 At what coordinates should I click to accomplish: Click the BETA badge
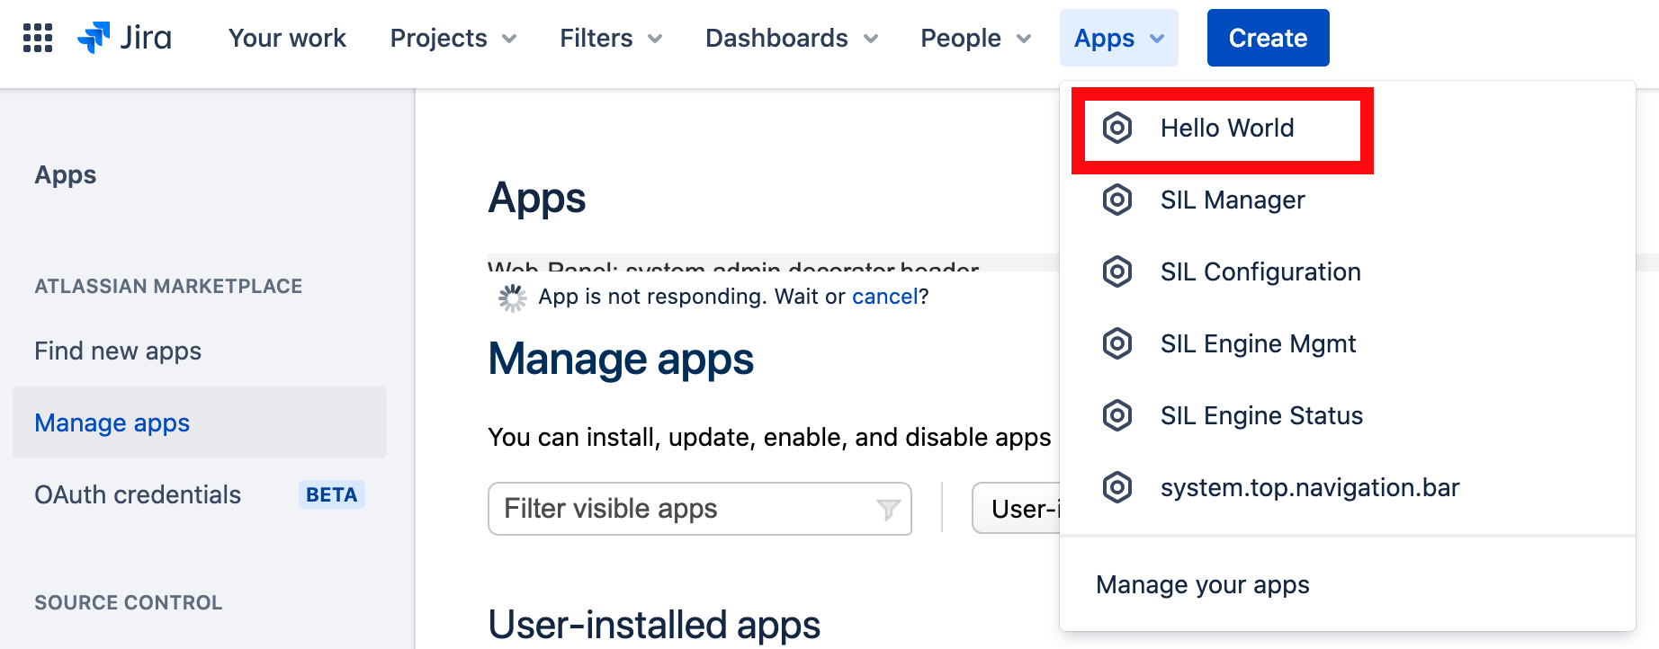[332, 494]
